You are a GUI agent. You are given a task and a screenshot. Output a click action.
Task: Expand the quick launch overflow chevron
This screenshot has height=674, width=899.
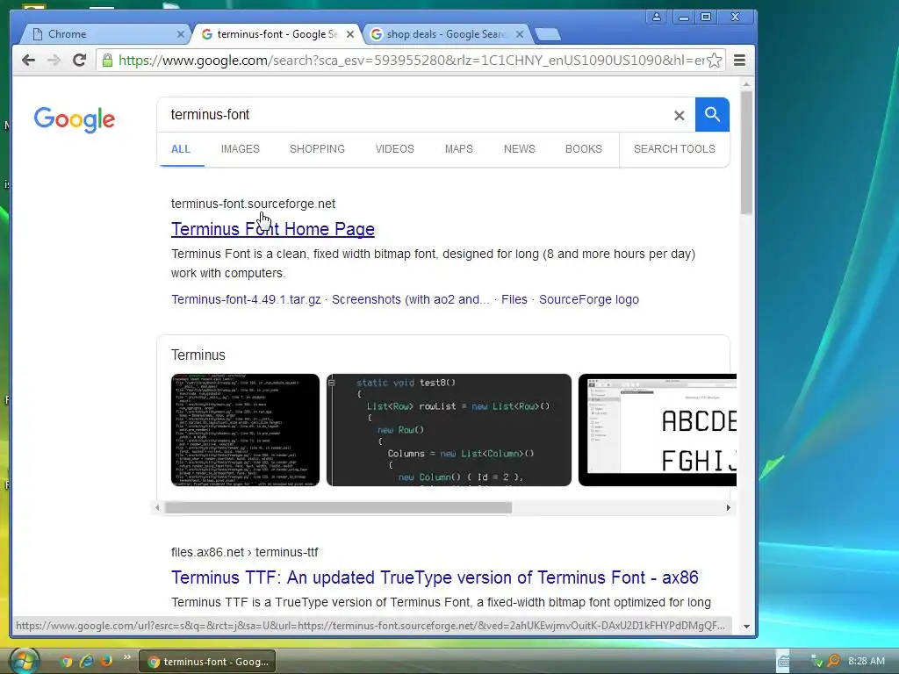coord(126,656)
